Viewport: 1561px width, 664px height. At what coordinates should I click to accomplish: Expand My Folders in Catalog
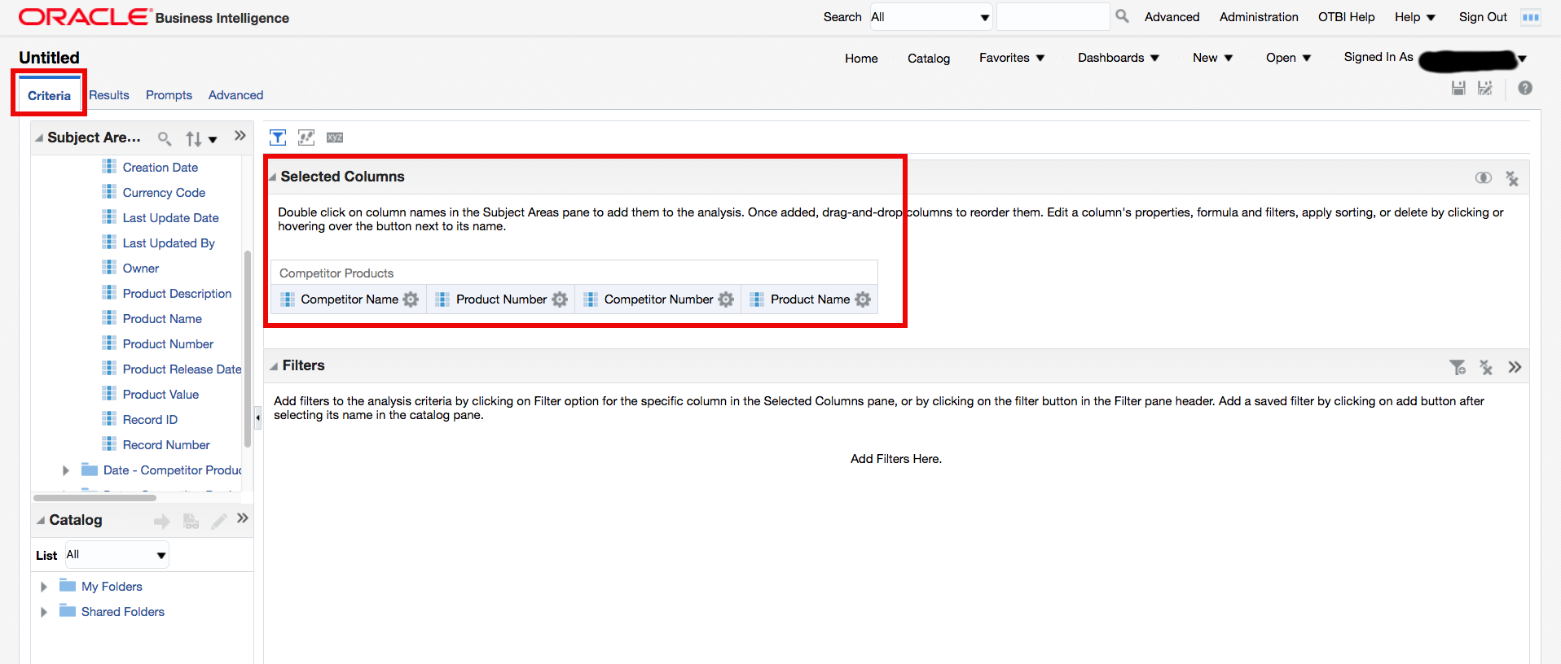coord(44,587)
